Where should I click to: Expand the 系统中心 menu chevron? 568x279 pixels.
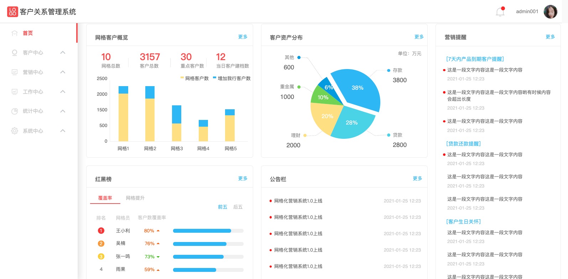(x=63, y=131)
